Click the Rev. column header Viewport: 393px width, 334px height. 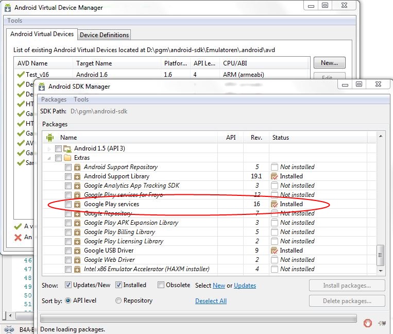click(x=256, y=138)
